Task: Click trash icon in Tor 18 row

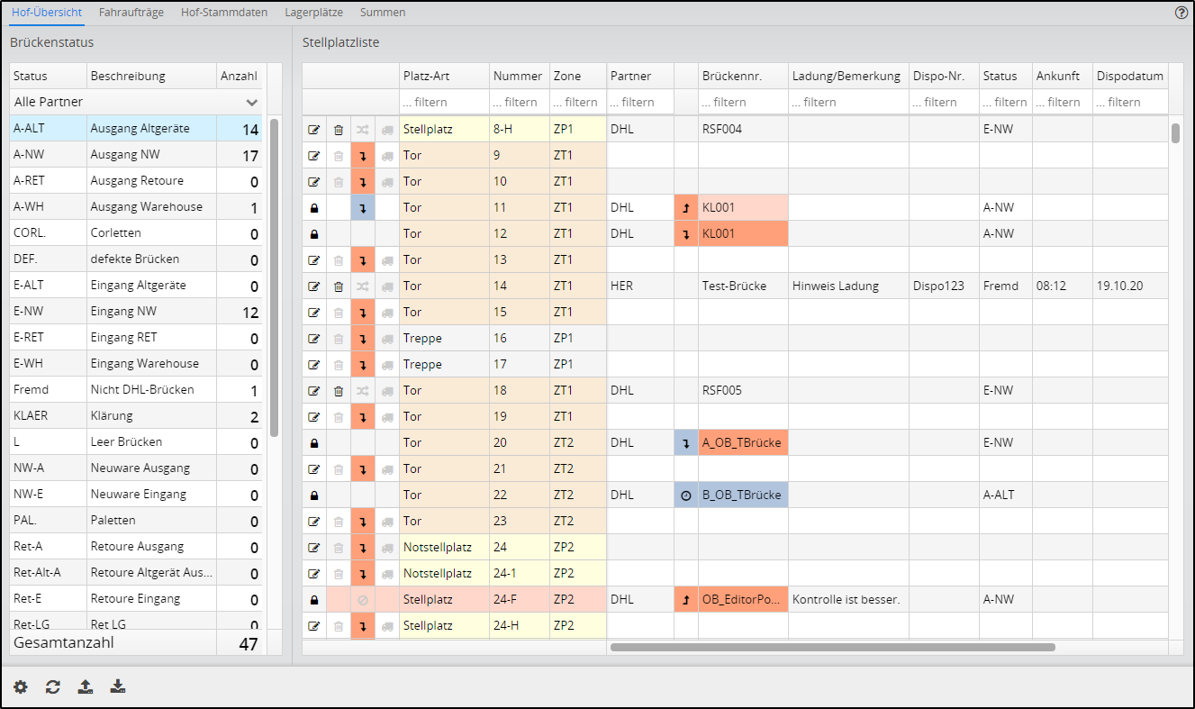Action: (x=339, y=391)
